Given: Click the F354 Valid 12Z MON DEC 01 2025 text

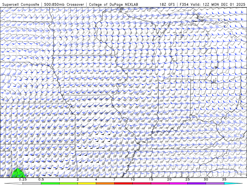Looking at the screenshot, I should pyautogui.click(x=212, y=4).
